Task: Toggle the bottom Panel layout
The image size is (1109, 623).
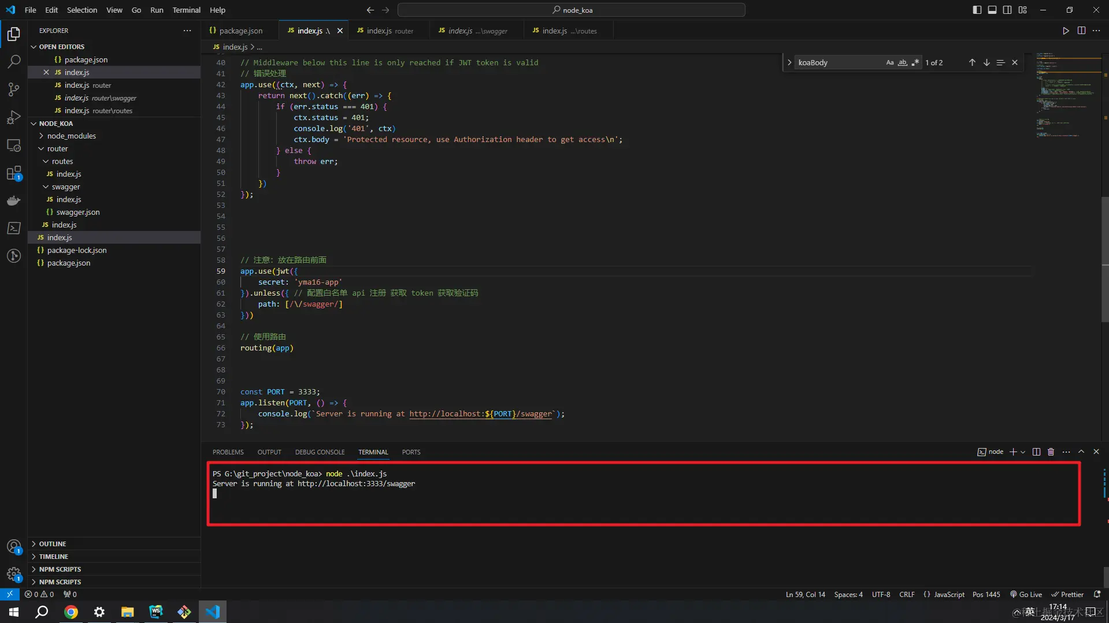Action: click(992, 10)
